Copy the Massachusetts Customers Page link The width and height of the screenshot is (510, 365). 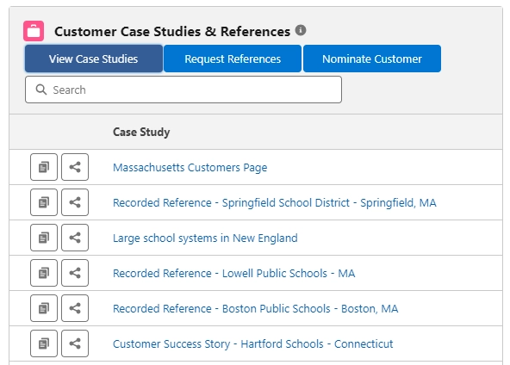(x=44, y=167)
